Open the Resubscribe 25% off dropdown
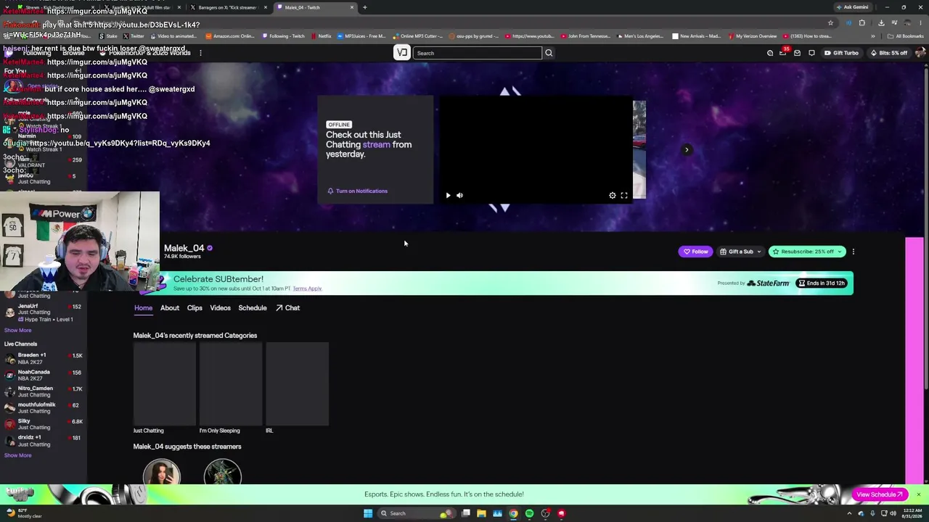The image size is (929, 522). [807, 252]
